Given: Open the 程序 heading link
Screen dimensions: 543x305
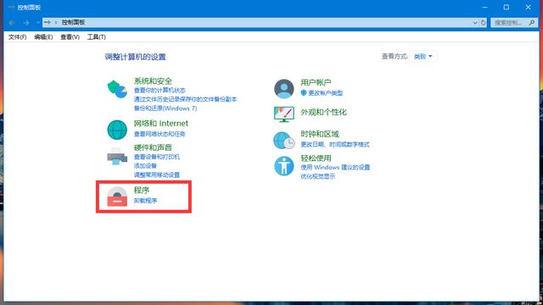Looking at the screenshot, I should tap(142, 190).
